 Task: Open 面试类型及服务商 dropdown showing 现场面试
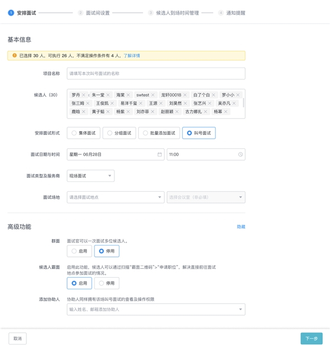click(91, 176)
